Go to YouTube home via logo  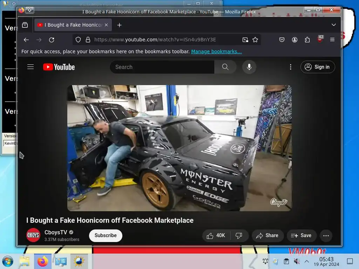click(x=59, y=67)
